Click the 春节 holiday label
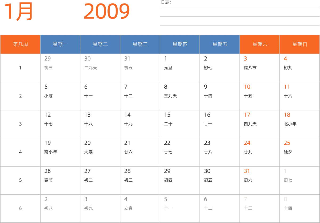 (49, 180)
